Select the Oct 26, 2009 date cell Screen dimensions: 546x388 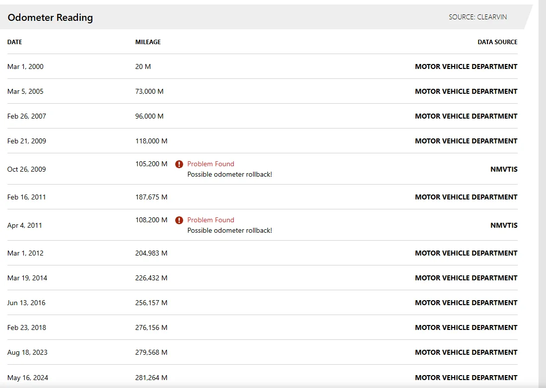pos(27,169)
